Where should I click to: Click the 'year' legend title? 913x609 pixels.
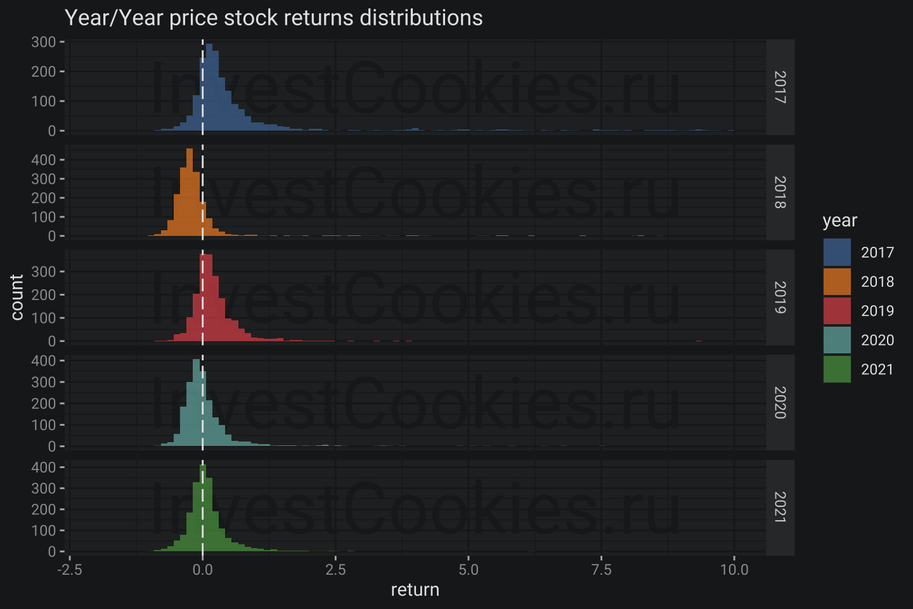click(839, 221)
